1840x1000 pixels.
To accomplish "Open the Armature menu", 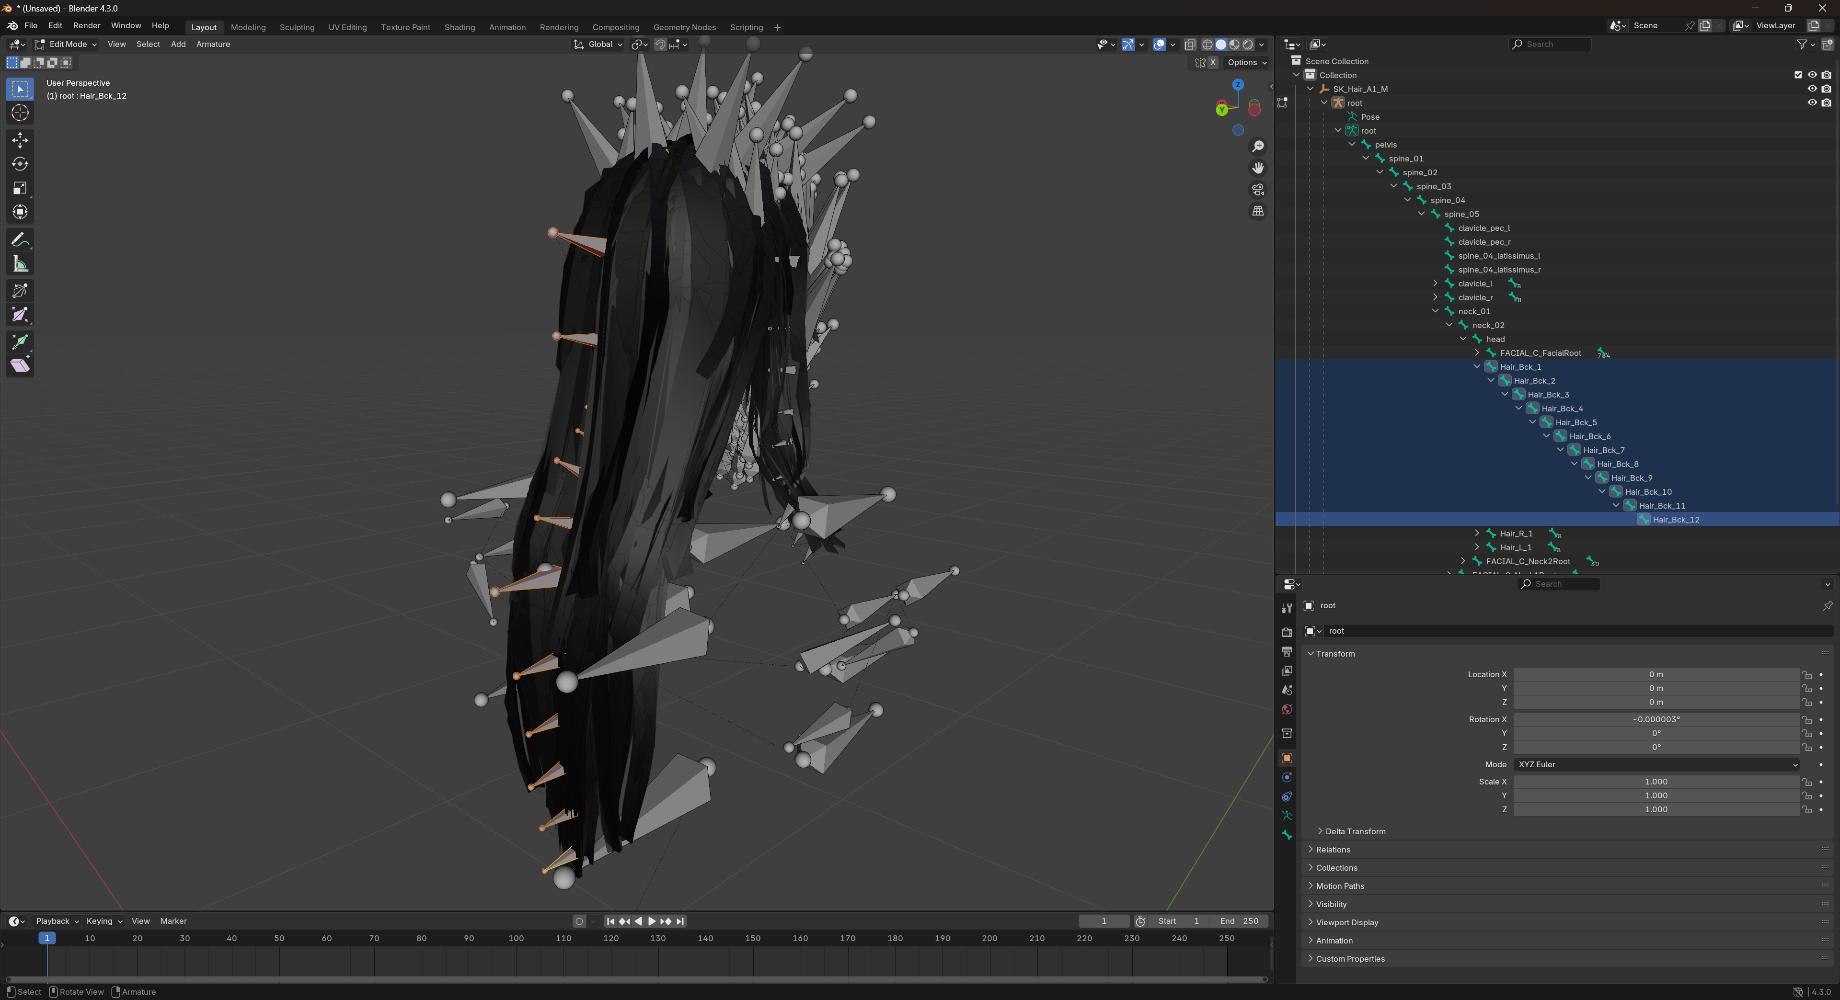I will click(x=213, y=44).
